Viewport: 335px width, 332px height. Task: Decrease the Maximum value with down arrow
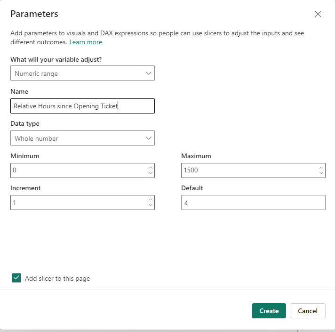click(x=321, y=173)
